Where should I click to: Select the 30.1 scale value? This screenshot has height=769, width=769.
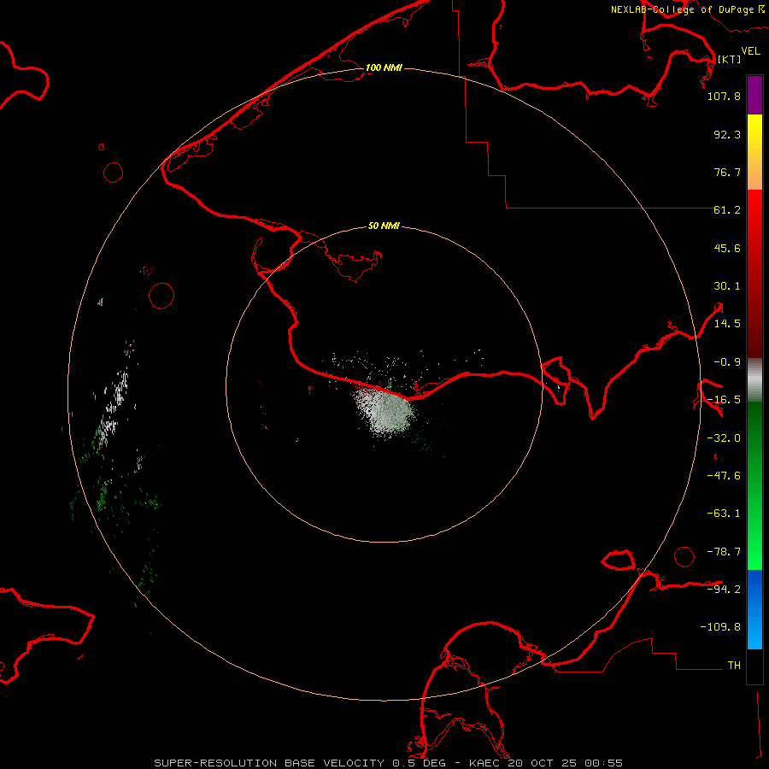tap(727, 286)
